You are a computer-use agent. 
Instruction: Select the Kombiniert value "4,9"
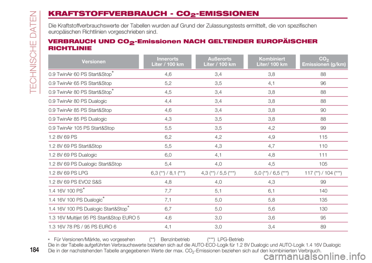coord(271,137)
